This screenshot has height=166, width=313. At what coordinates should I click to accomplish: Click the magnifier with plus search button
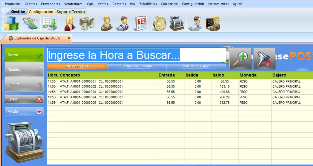click(x=240, y=58)
